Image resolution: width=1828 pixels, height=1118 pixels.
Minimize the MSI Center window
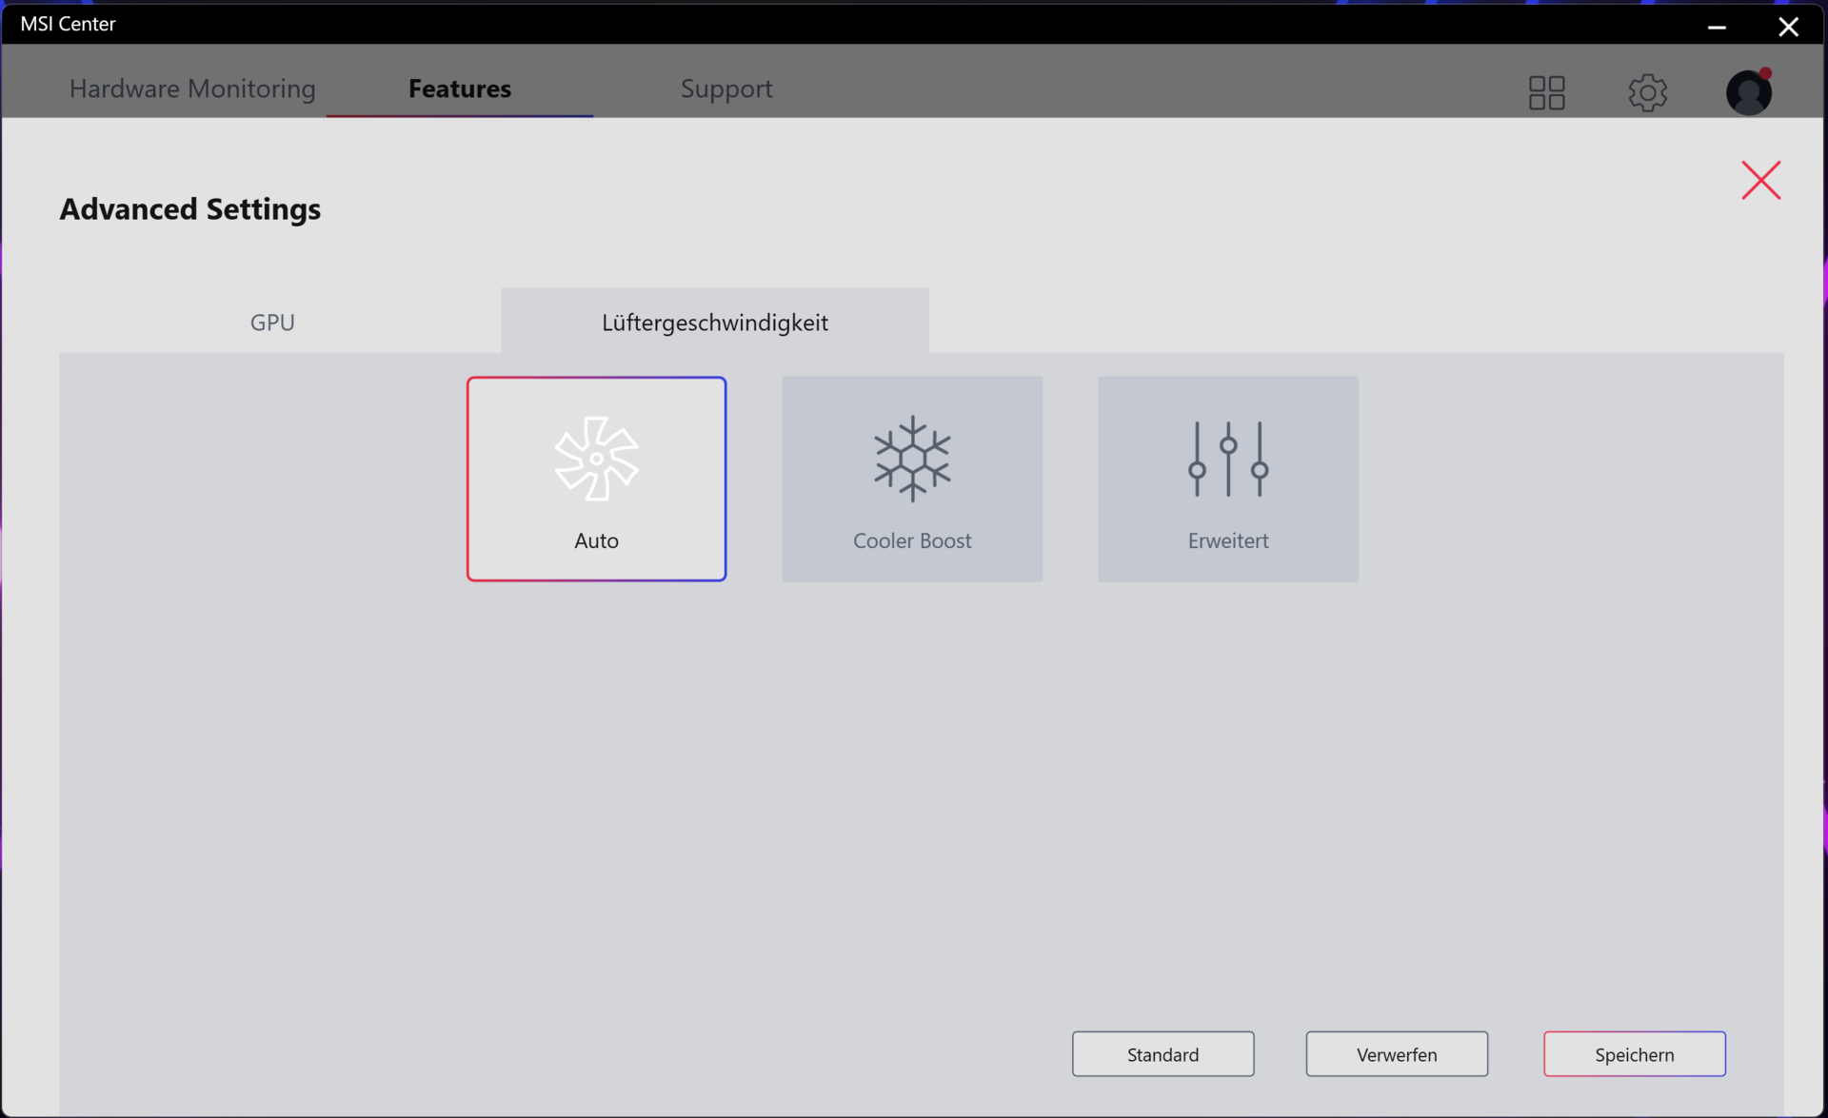click(x=1717, y=26)
